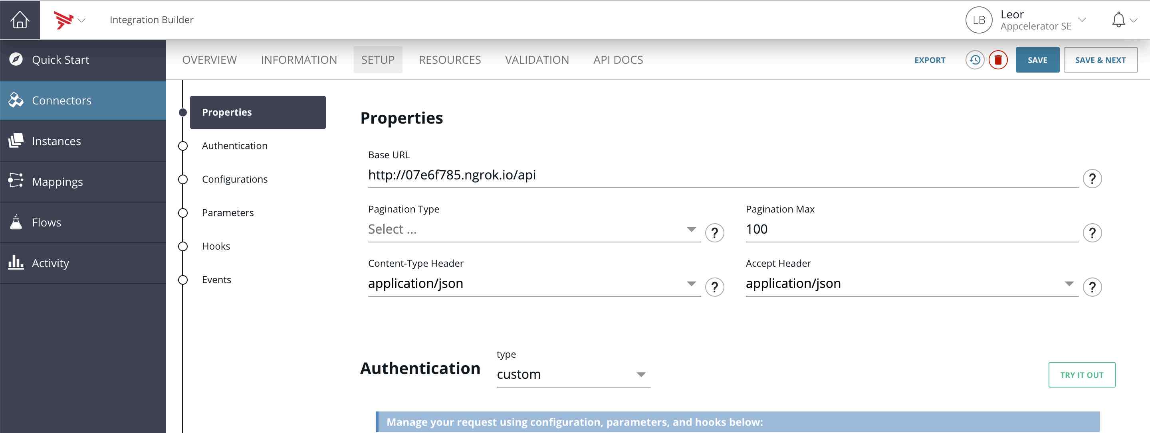Click the step circle beside Parameters
Image resolution: width=1150 pixels, height=433 pixels.
click(182, 213)
